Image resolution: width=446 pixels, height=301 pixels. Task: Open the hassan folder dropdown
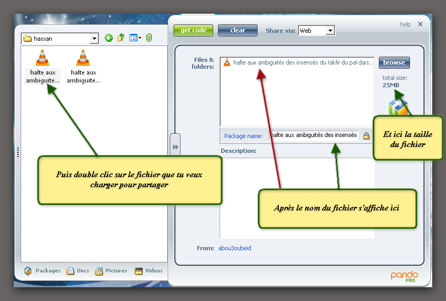point(94,39)
